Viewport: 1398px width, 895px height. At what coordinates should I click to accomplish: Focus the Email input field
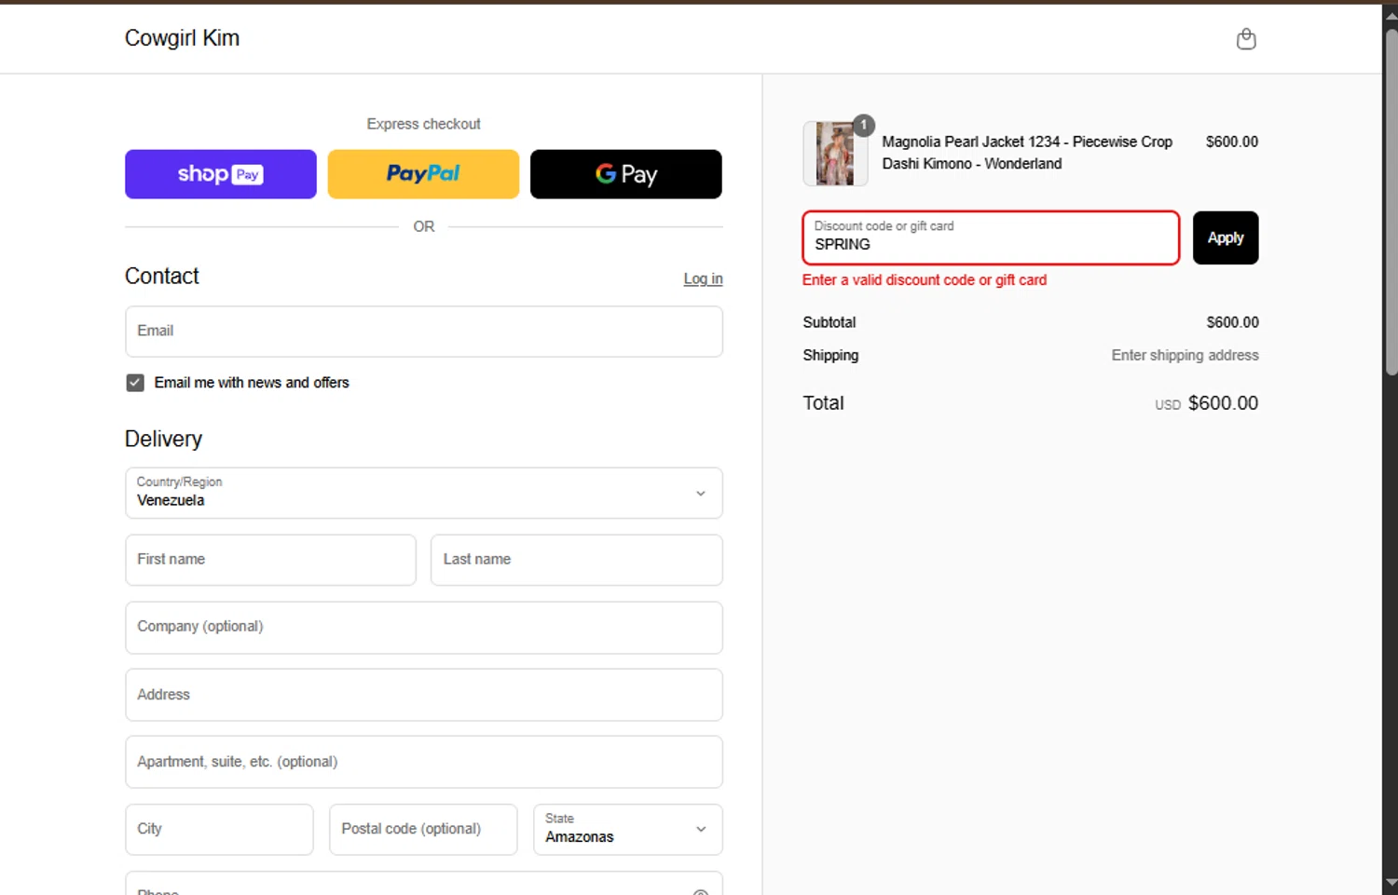point(424,332)
